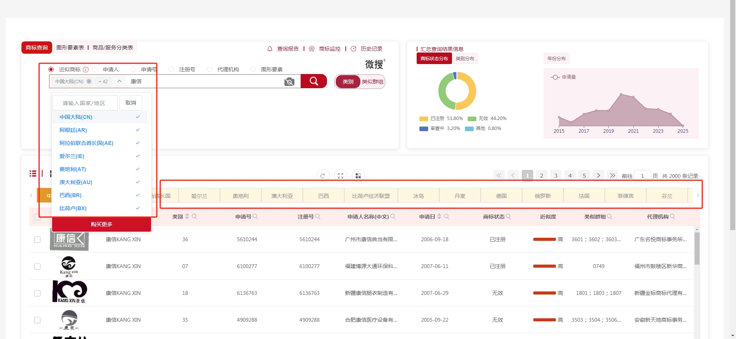Check row with application 6100277
736x339 pixels.
click(x=37, y=266)
